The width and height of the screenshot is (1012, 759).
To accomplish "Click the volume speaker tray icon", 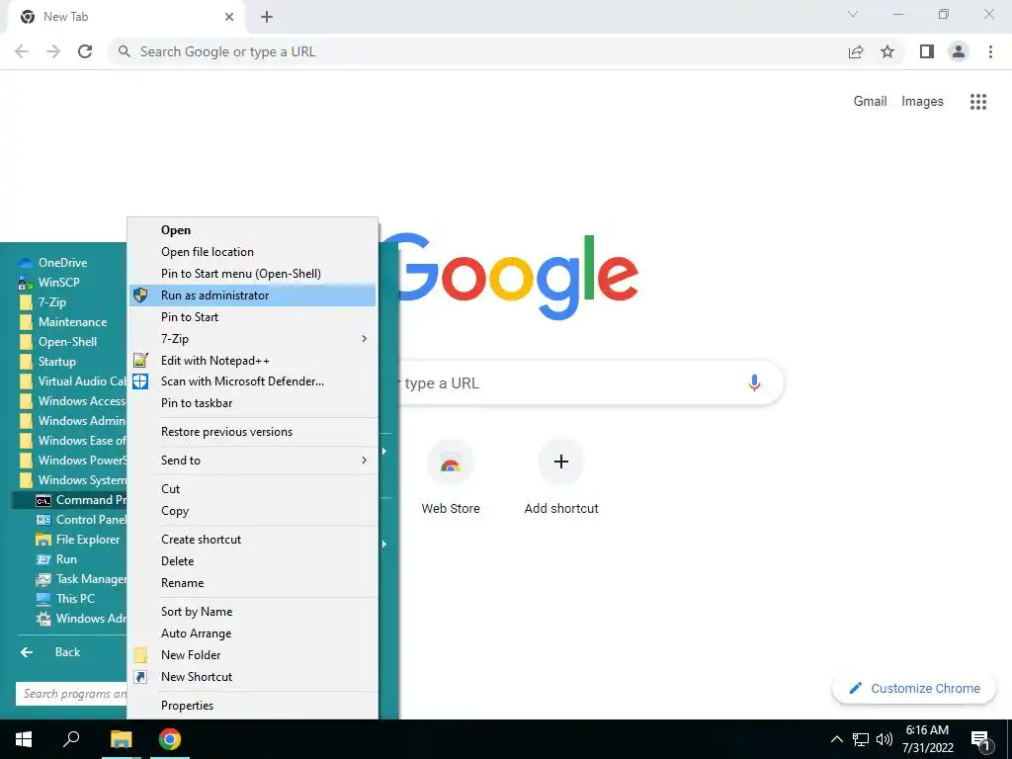I will pyautogui.click(x=885, y=739).
